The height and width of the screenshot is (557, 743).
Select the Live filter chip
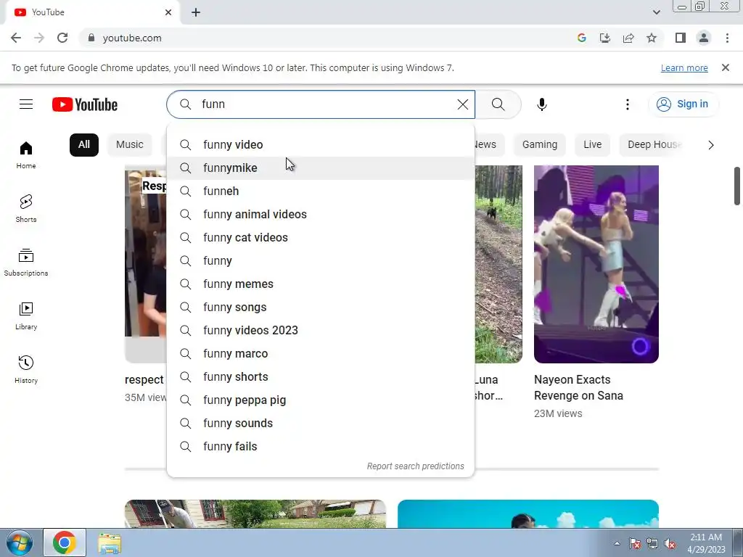pyautogui.click(x=592, y=145)
